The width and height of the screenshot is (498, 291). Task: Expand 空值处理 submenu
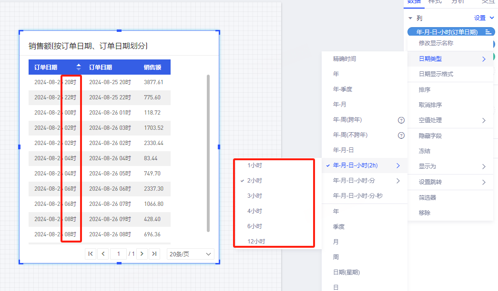(x=484, y=120)
